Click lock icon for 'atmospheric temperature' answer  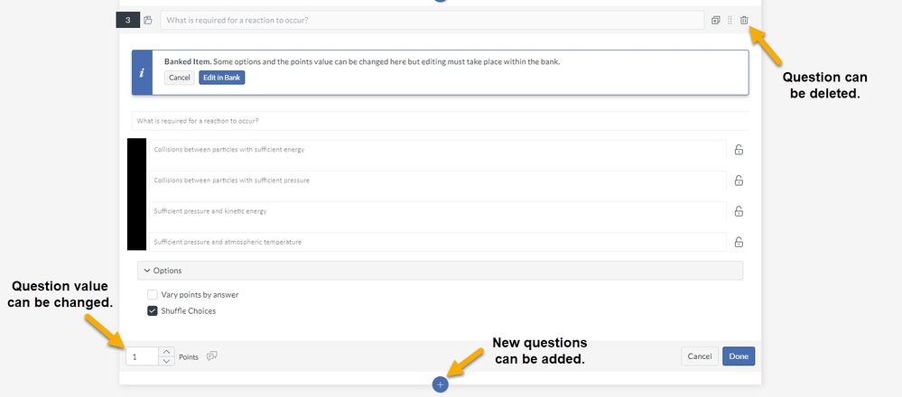739,242
